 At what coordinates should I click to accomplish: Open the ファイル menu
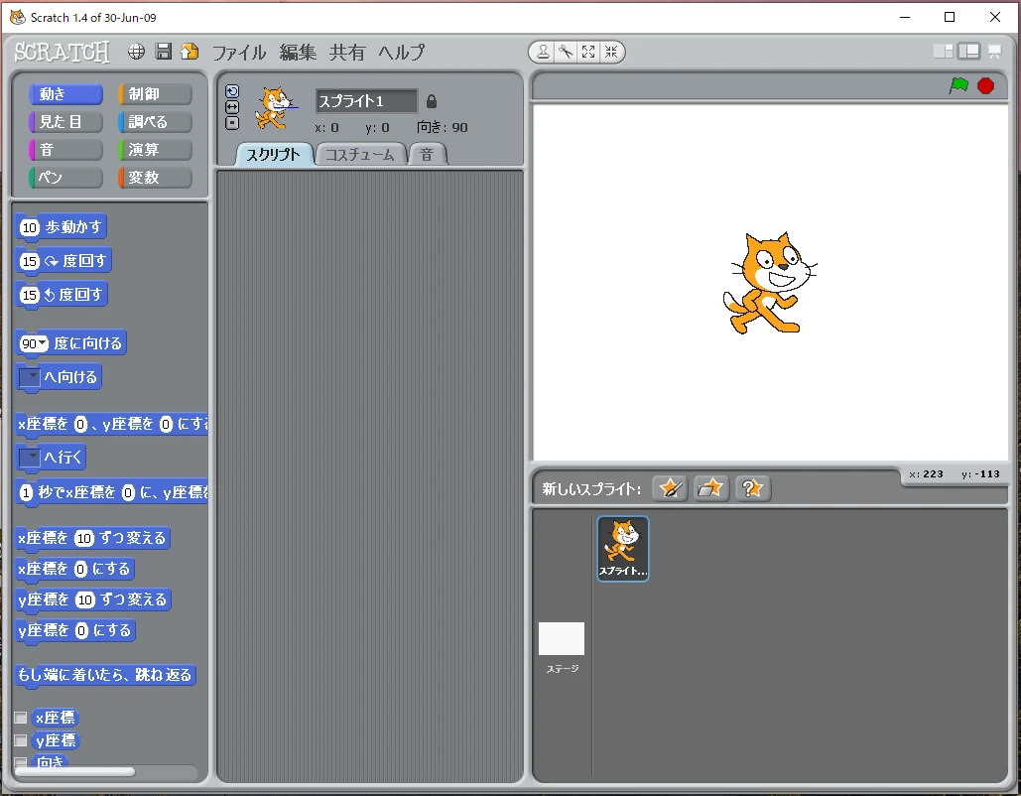coord(239,53)
